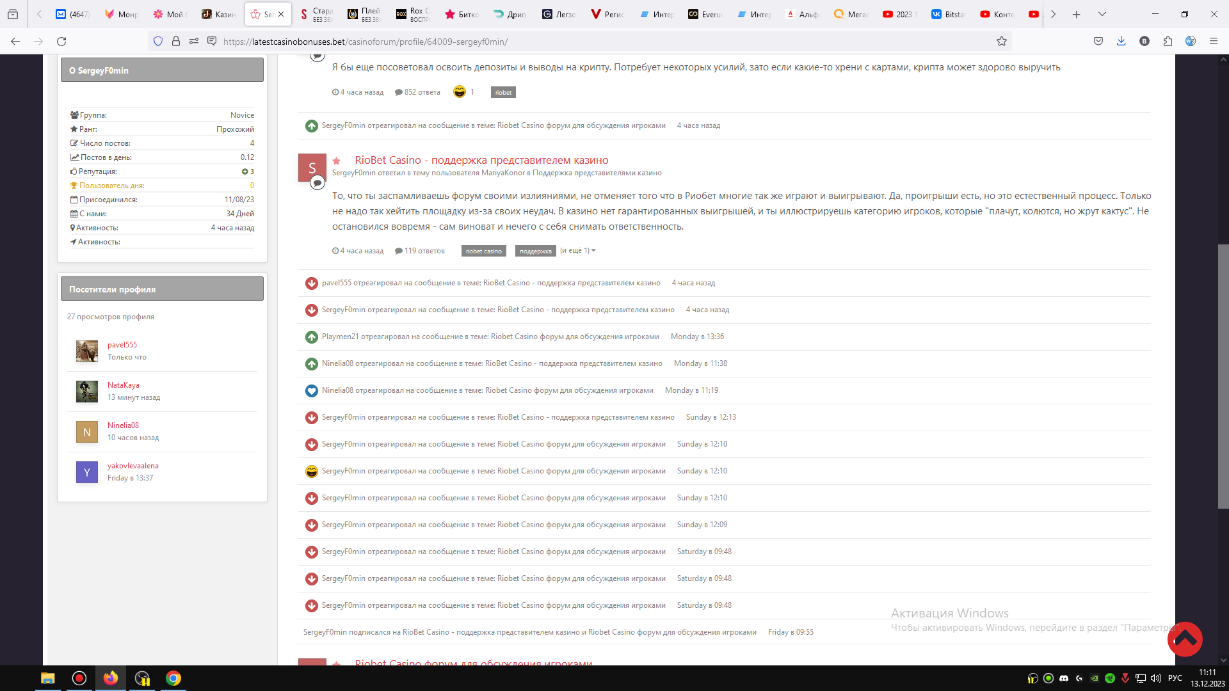Click the red scroll-to-top arrow button
This screenshot has height=691, width=1229.
(x=1184, y=639)
